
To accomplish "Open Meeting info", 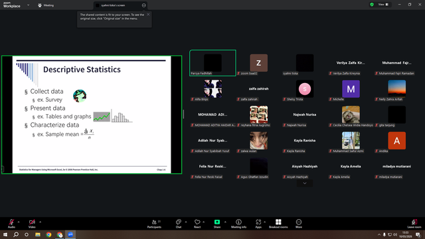I will click(238, 224).
